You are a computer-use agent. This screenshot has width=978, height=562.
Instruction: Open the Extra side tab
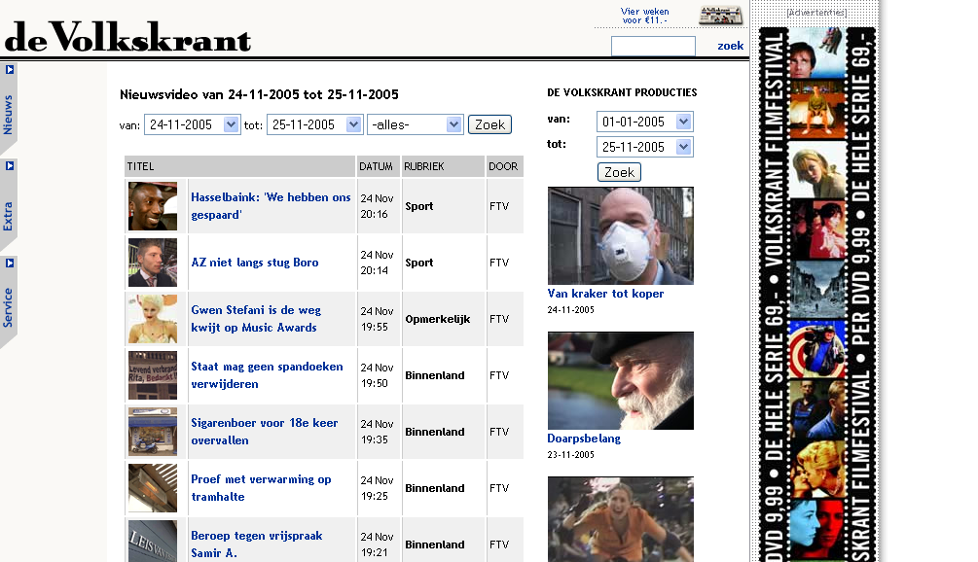coord(9,206)
